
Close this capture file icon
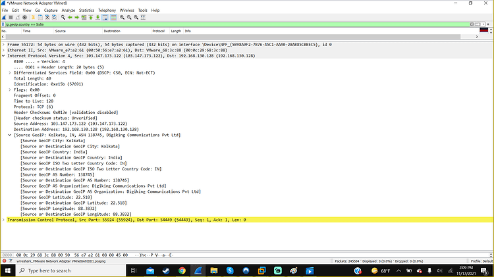(x=47, y=17)
